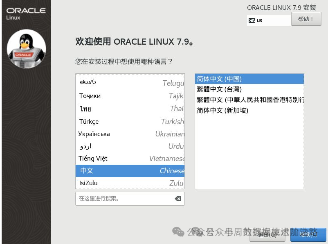Select Tajik in the language list
328x245 pixels.
click(x=130, y=96)
